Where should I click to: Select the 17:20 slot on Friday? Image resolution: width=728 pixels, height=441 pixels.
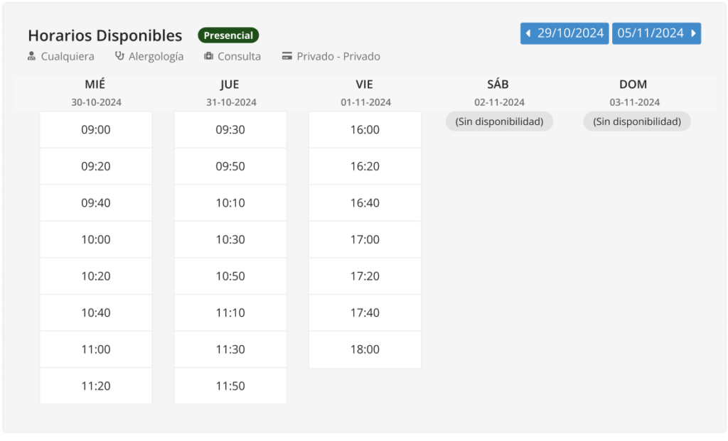pyautogui.click(x=365, y=276)
